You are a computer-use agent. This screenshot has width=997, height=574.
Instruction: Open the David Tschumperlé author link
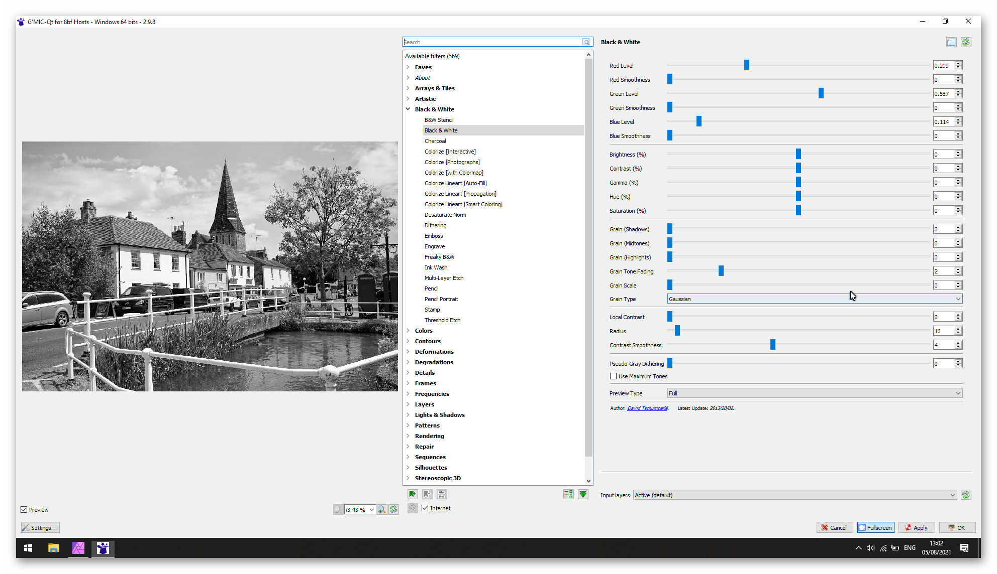647,408
